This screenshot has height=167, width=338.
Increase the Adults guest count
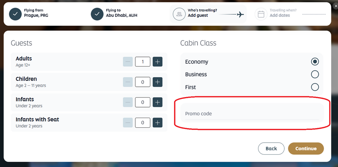click(157, 61)
